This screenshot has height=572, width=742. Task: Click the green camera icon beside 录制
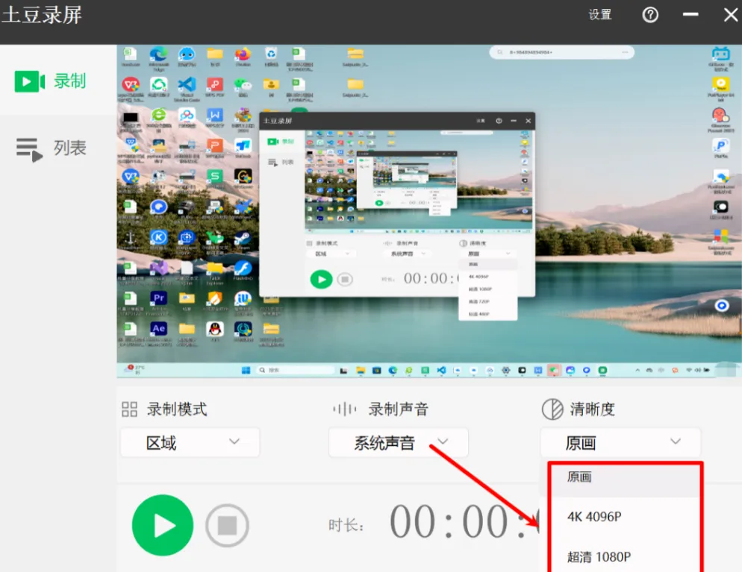tap(30, 81)
